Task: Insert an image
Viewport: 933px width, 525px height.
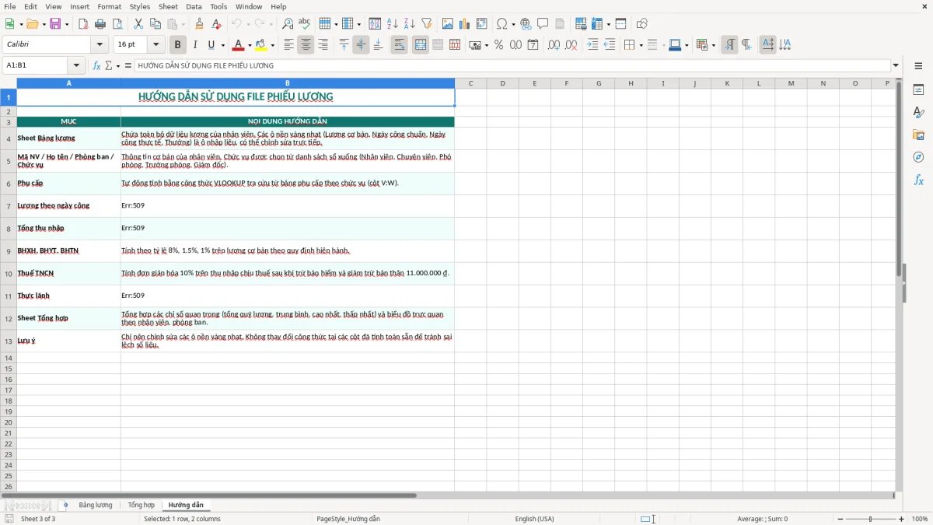Action: [x=448, y=24]
